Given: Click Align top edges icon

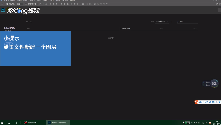Looking at the screenshot, I should click(x=40, y=4).
